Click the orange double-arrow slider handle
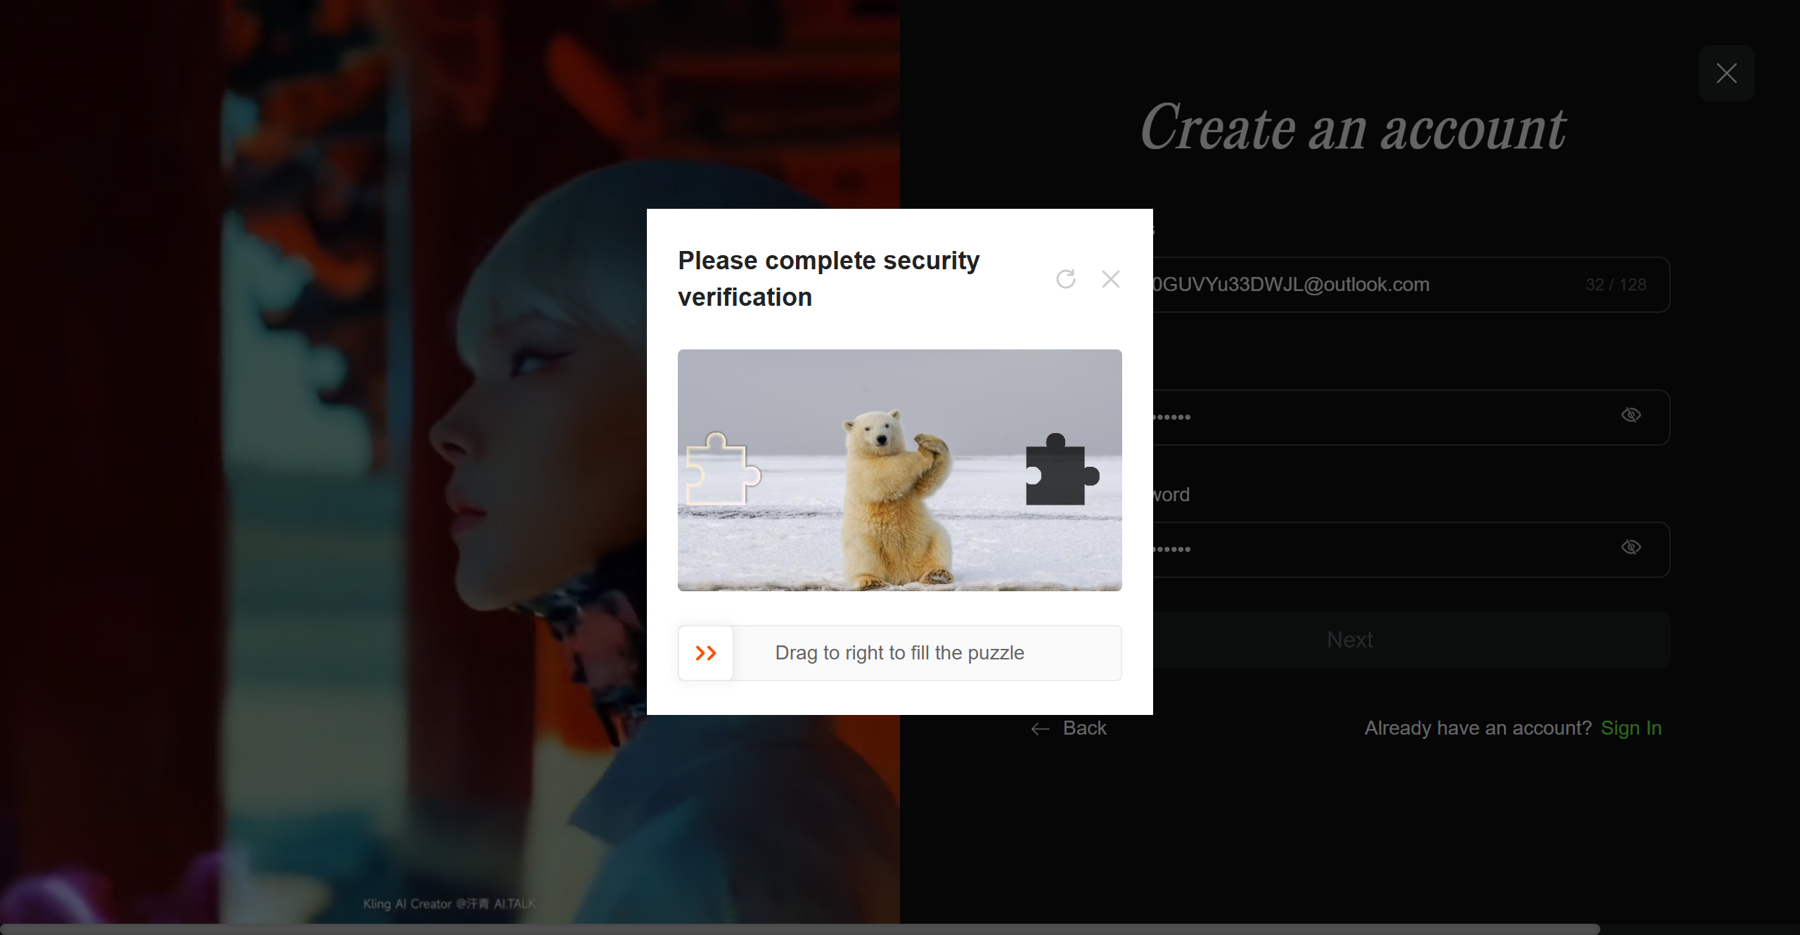The image size is (1800, 935). [706, 653]
